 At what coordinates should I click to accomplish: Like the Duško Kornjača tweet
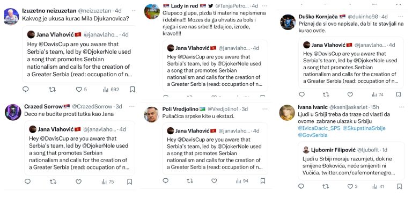point(350,94)
